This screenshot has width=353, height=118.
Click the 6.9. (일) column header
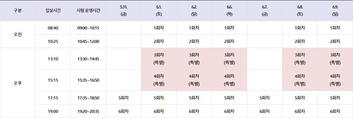click(x=335, y=11)
